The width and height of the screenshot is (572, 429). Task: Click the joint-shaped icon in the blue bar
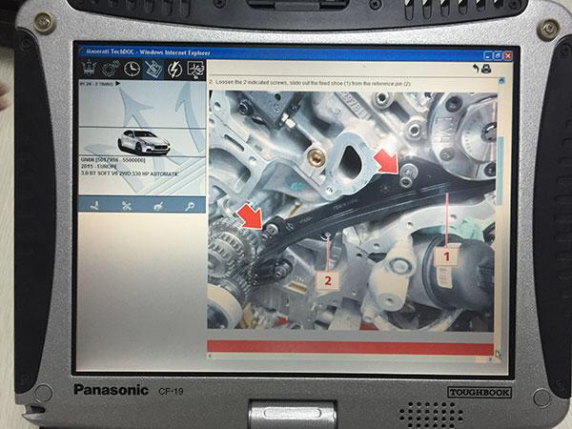94,206
